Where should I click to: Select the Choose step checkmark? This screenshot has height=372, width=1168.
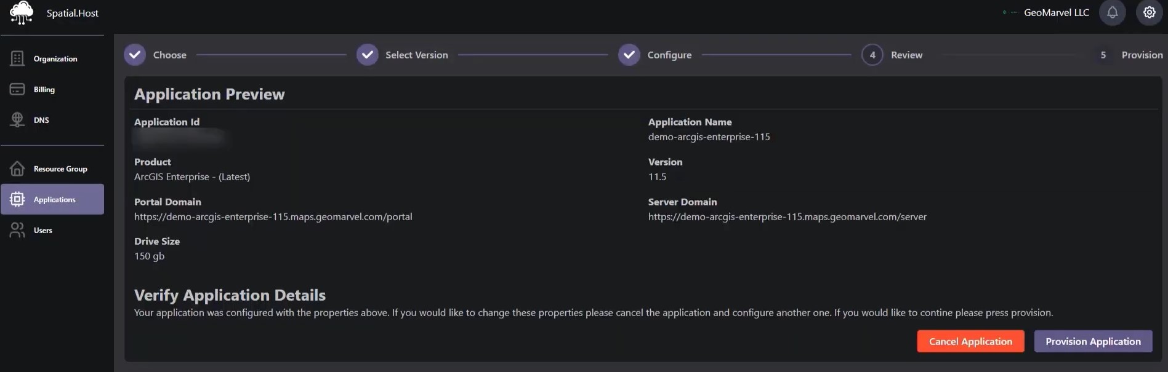tap(135, 55)
